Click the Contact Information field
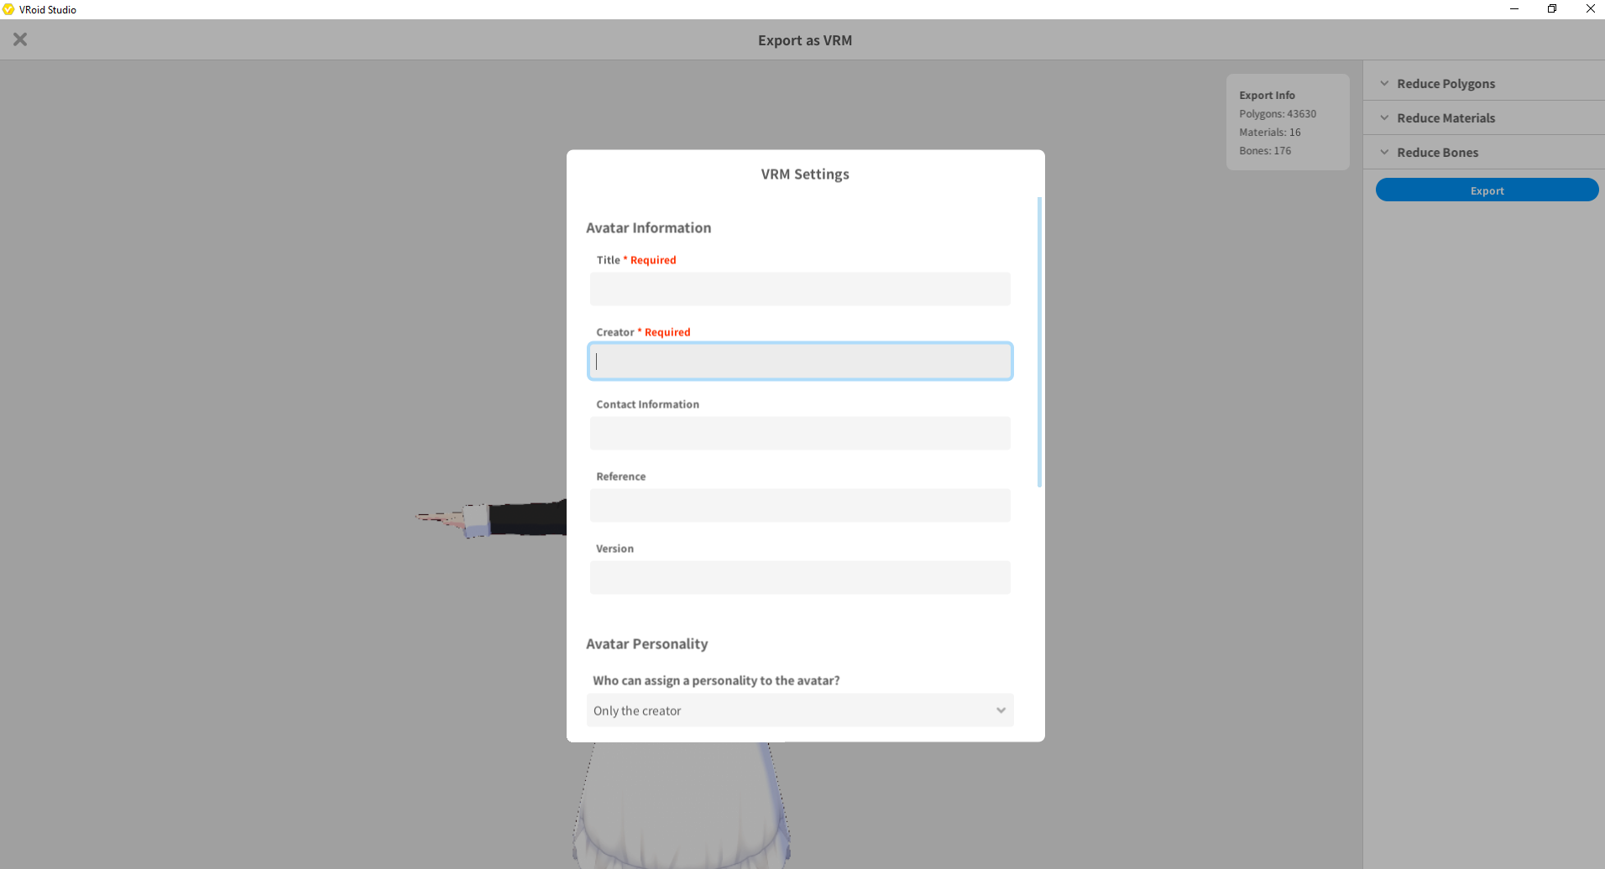1605x869 pixels. 800,434
